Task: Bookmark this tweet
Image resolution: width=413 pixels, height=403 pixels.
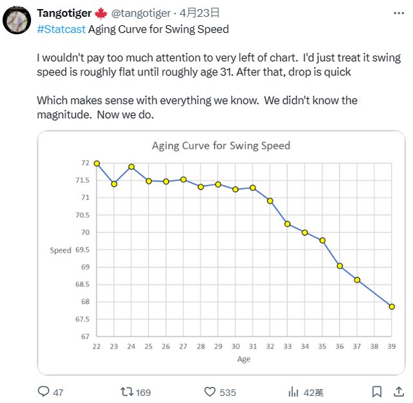Action: tap(376, 391)
